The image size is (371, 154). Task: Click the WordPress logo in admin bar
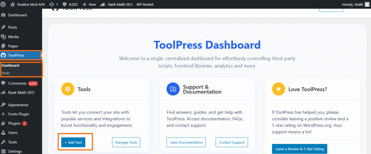[x=3, y=4]
